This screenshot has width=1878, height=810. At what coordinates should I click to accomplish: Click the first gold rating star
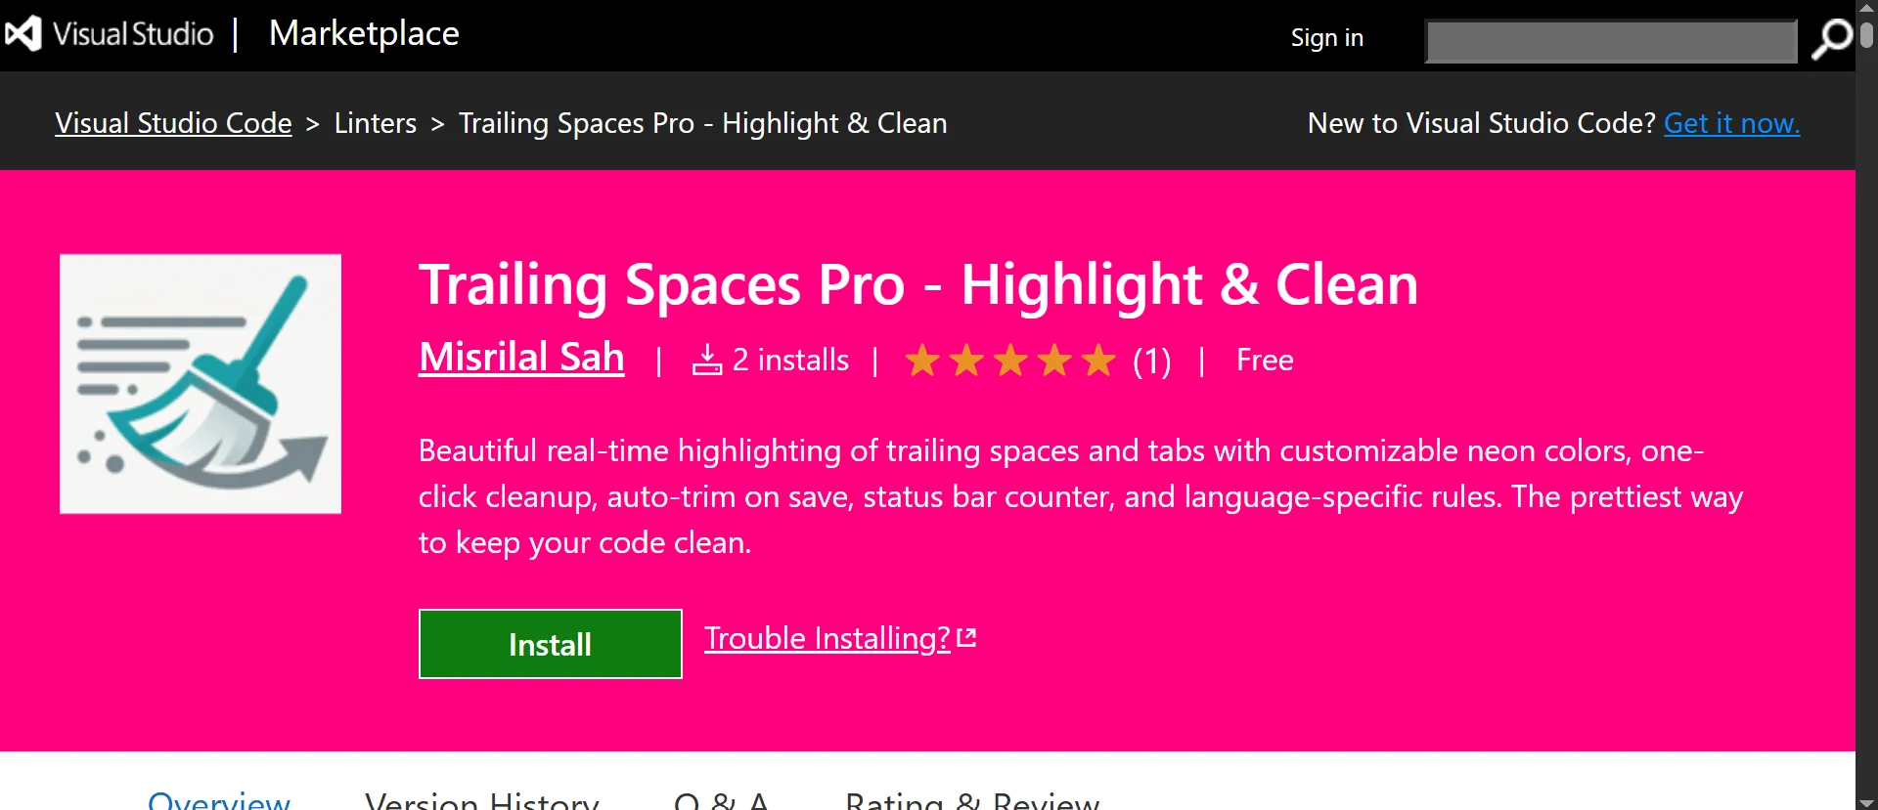coord(923,360)
